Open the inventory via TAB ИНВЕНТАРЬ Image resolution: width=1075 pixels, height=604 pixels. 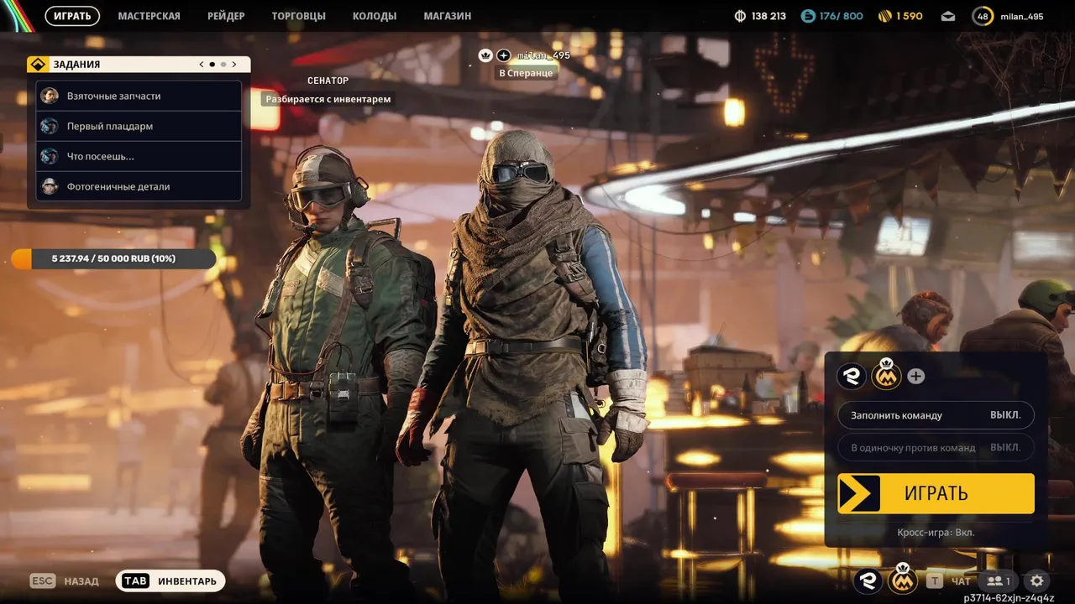click(170, 581)
